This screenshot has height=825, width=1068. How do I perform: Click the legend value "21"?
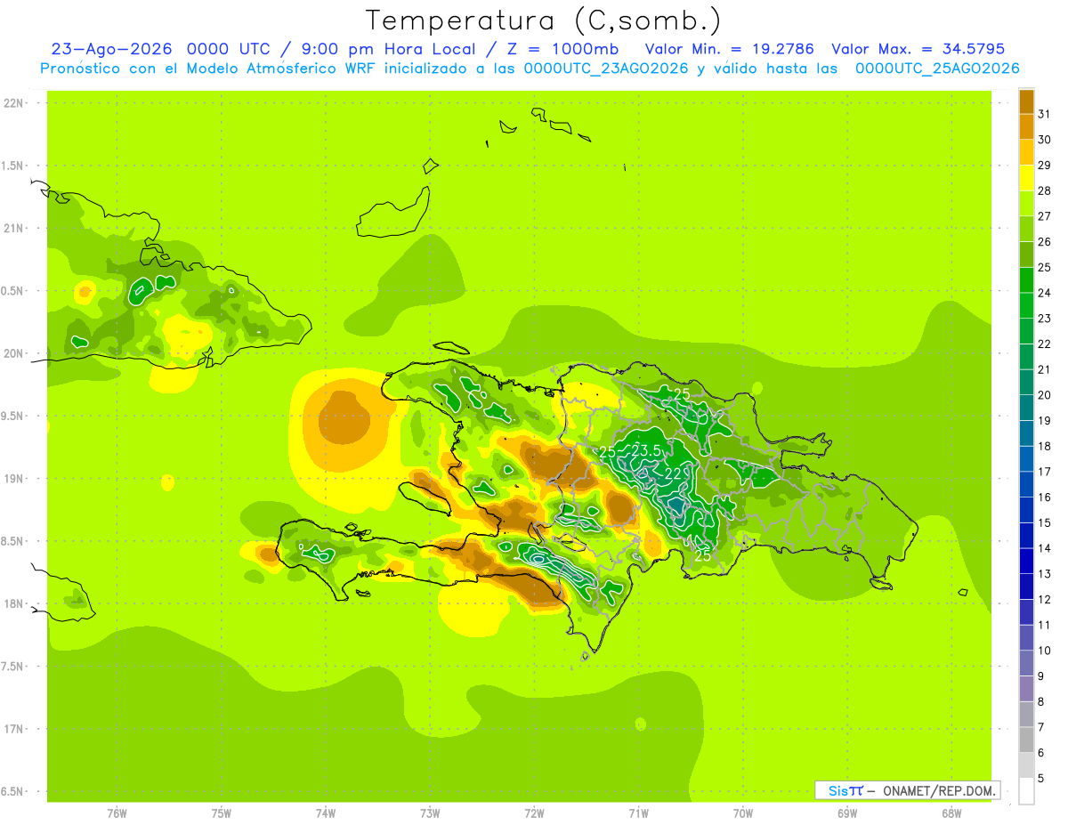(x=1045, y=369)
